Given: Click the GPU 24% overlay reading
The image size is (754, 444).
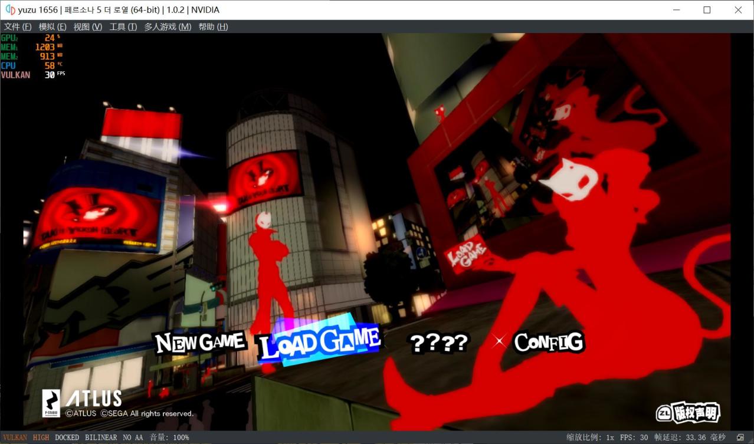Looking at the screenshot, I should coord(31,38).
